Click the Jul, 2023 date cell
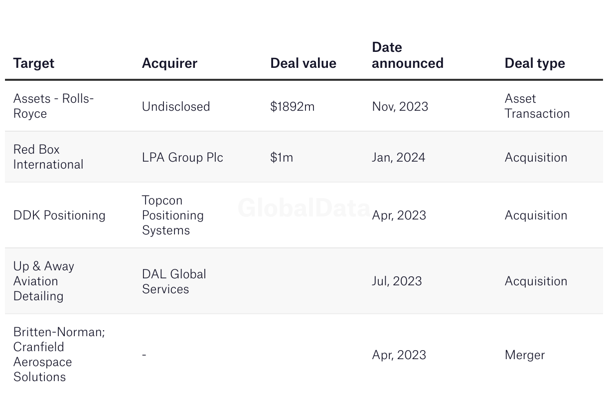The height and width of the screenshot is (415, 608). [x=397, y=281]
